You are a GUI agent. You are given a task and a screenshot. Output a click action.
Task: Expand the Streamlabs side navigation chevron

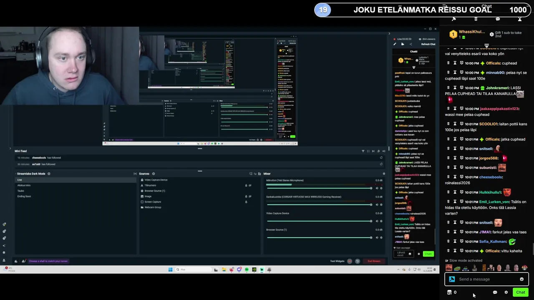pos(10,148)
